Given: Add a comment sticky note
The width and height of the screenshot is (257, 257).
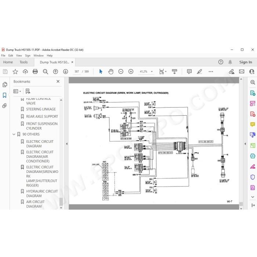Looking at the screenshot, I should point(189,72).
